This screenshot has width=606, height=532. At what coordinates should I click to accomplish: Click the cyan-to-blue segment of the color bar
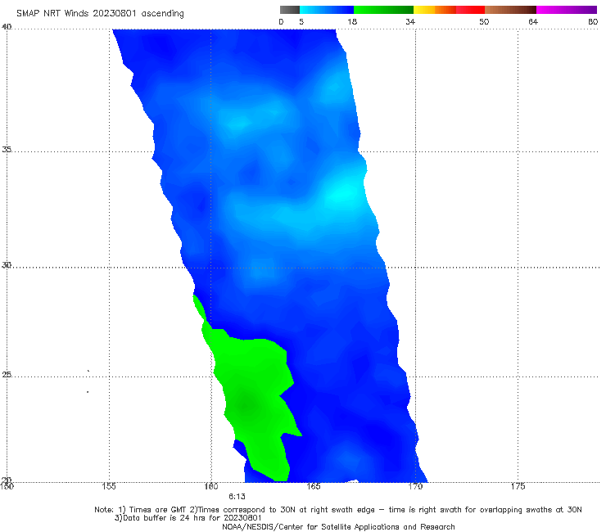[327, 10]
